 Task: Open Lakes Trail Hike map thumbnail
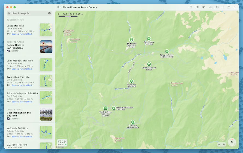point(46,30)
